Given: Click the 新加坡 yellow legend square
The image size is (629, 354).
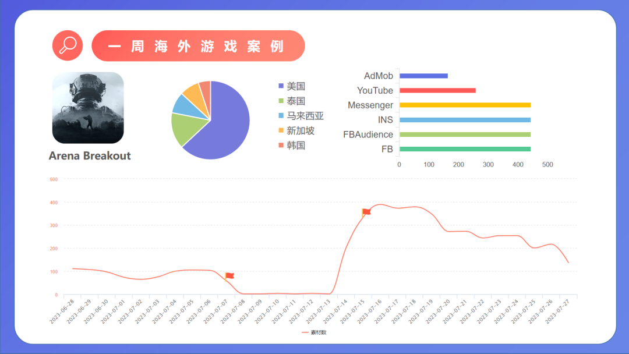Looking at the screenshot, I should pyautogui.click(x=281, y=130).
